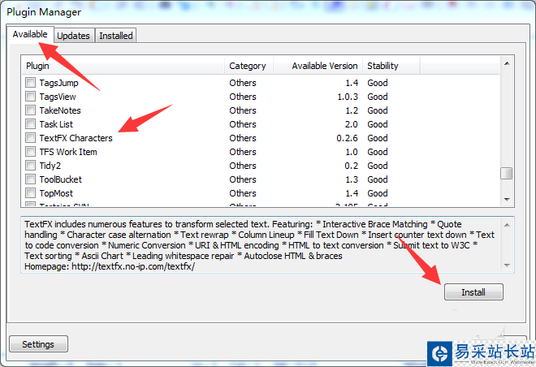Click Others category in TagsJump row
This screenshot has height=367, width=536.
(243, 83)
